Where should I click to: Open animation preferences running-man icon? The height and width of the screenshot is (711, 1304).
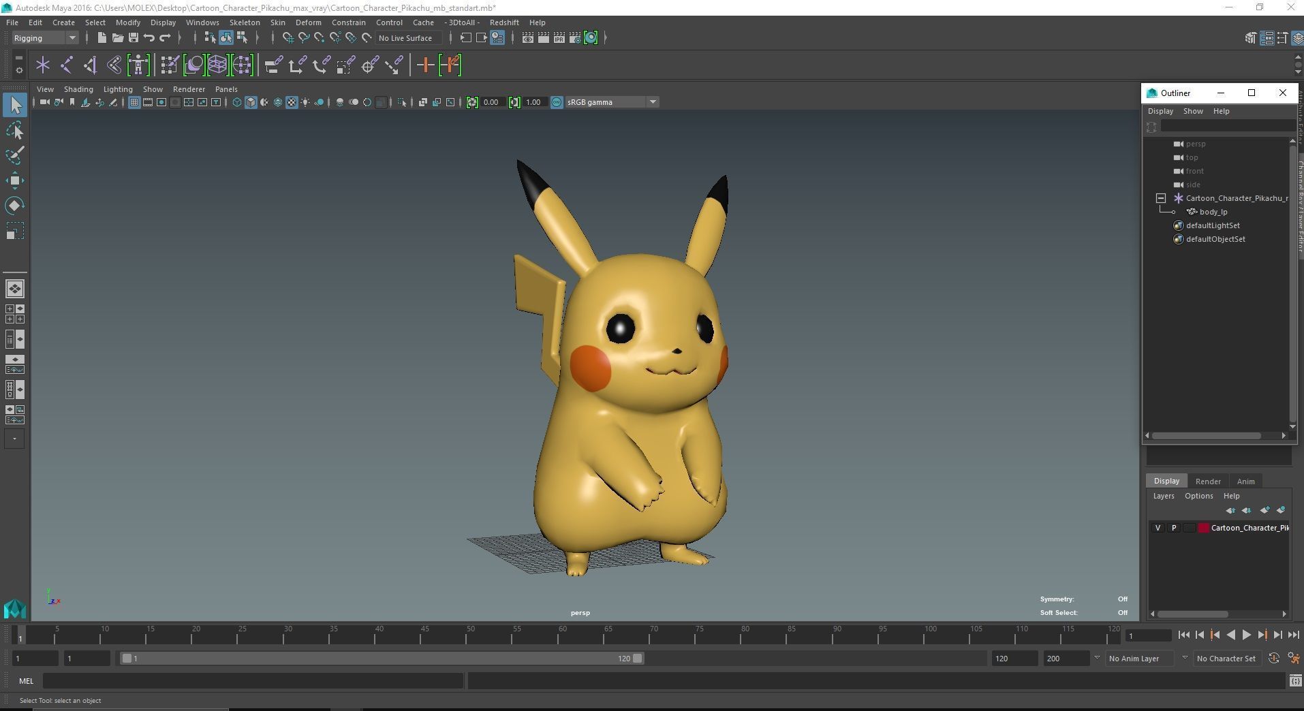click(1293, 659)
